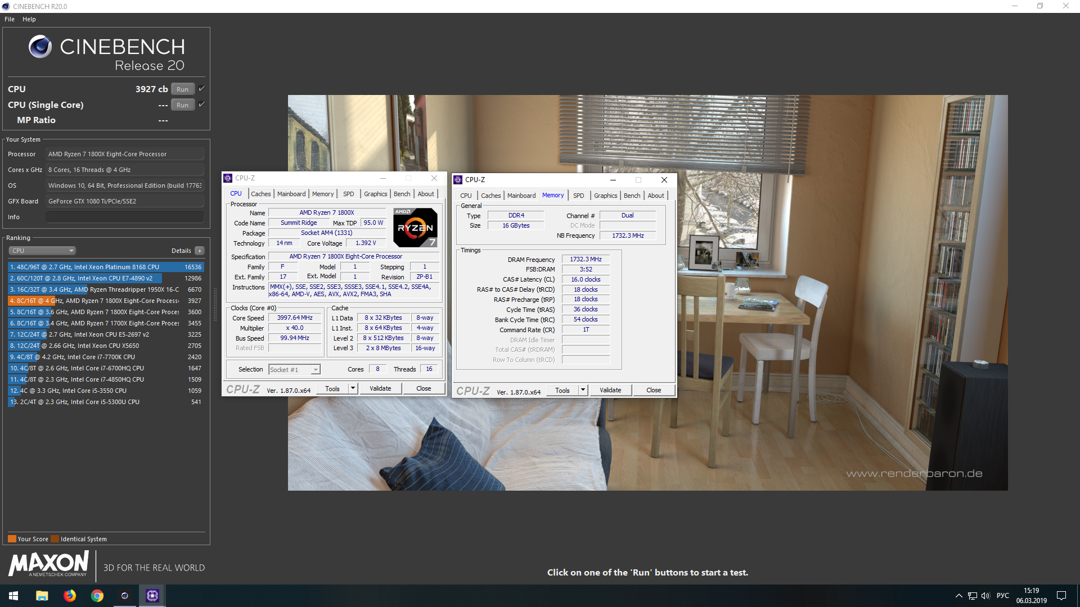The height and width of the screenshot is (607, 1080).
Task: Expand Tools dropdown arrow in left CPU-Z
Action: tap(353, 388)
